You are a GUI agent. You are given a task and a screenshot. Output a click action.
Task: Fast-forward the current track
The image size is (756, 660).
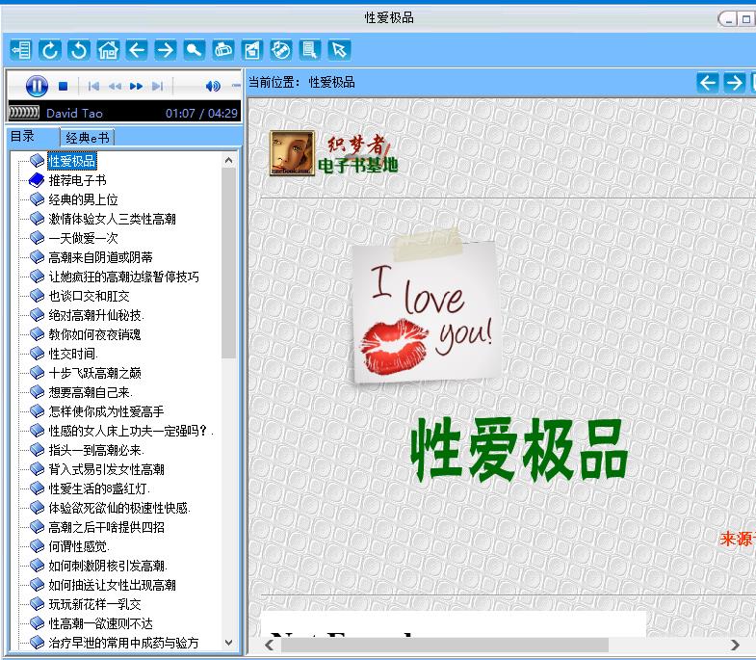coord(136,87)
